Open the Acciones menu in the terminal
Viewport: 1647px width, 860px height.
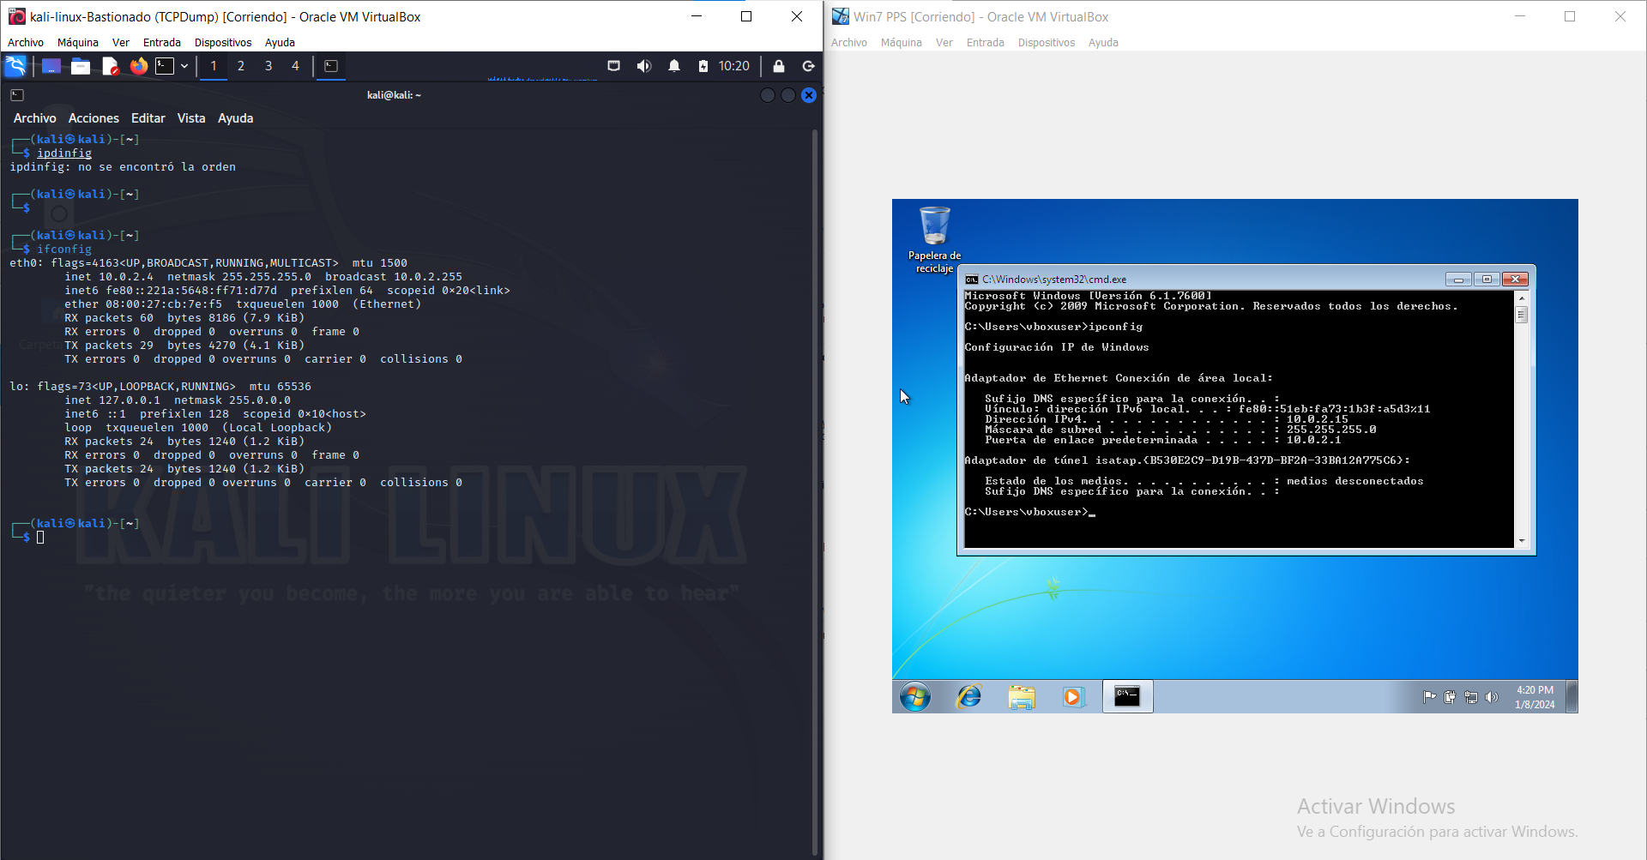94,118
